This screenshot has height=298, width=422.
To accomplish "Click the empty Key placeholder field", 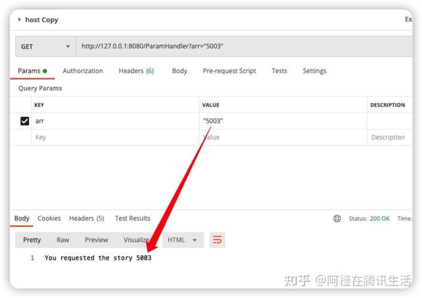I will [x=115, y=137].
